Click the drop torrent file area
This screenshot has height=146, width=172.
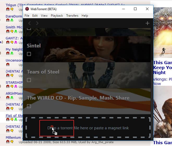pyautogui.click(x=88, y=127)
